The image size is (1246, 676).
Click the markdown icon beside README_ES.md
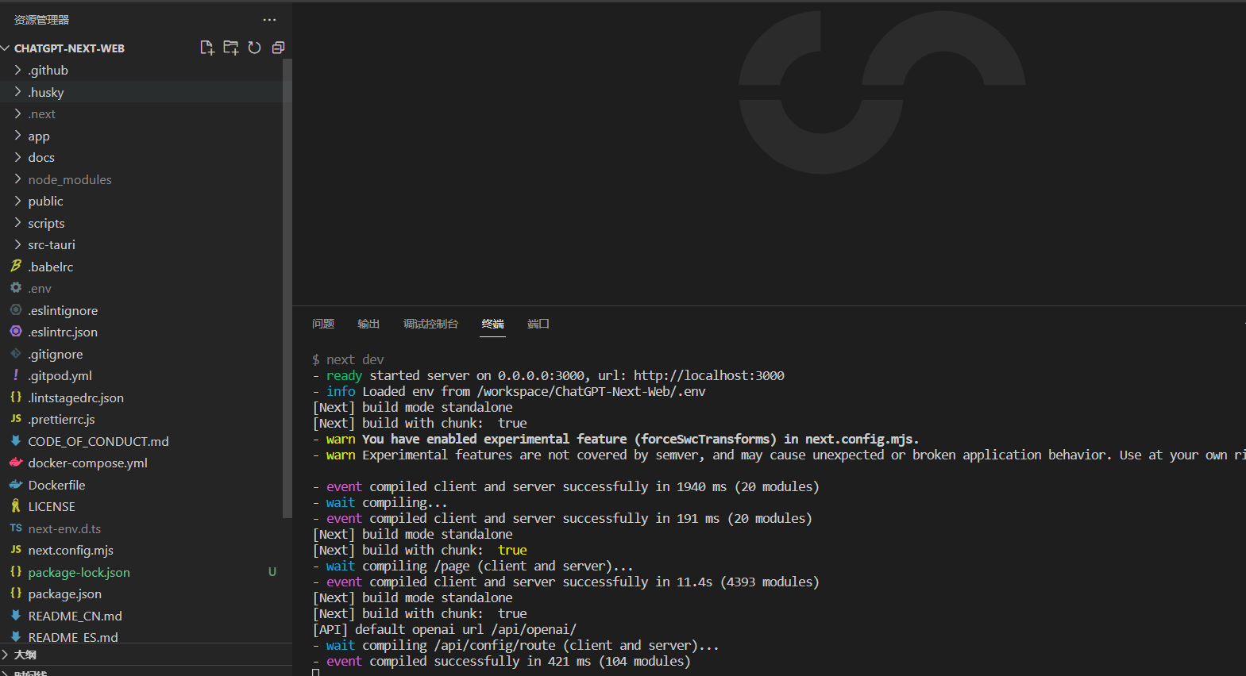[16, 636]
